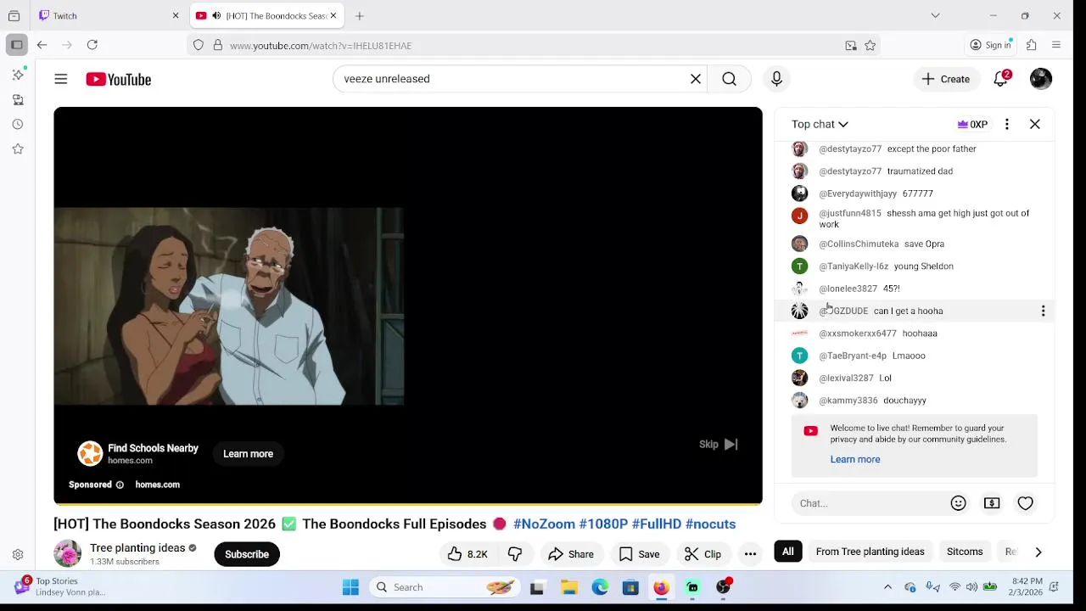
Task: Open the account avatar menu
Action: click(1041, 79)
